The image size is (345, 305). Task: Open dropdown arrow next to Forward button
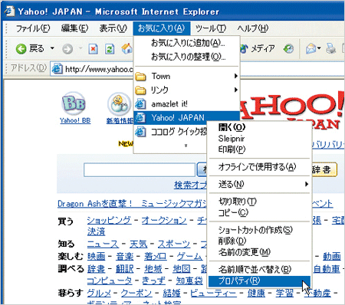(x=80, y=48)
